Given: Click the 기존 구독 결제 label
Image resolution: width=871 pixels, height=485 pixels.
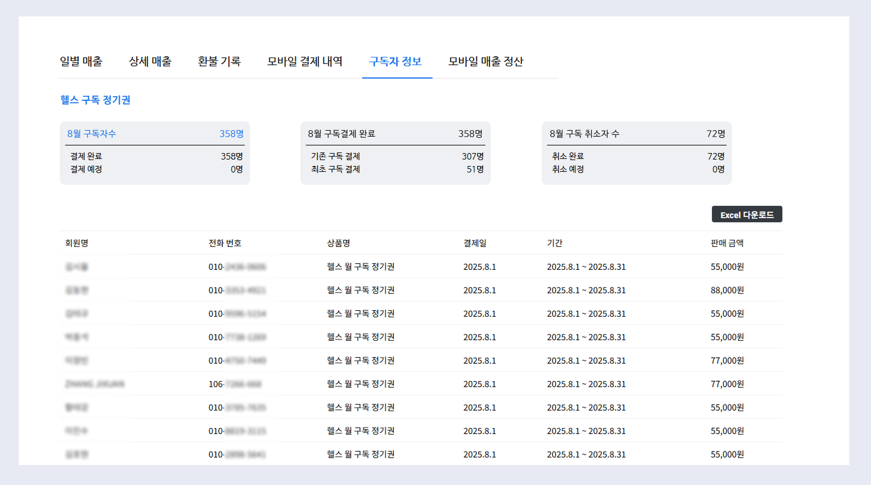Looking at the screenshot, I should point(336,156).
